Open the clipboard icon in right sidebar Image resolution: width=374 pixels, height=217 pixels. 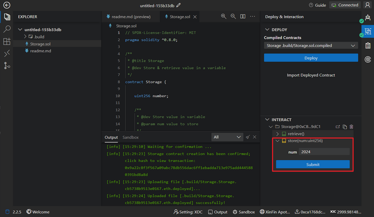(368, 45)
